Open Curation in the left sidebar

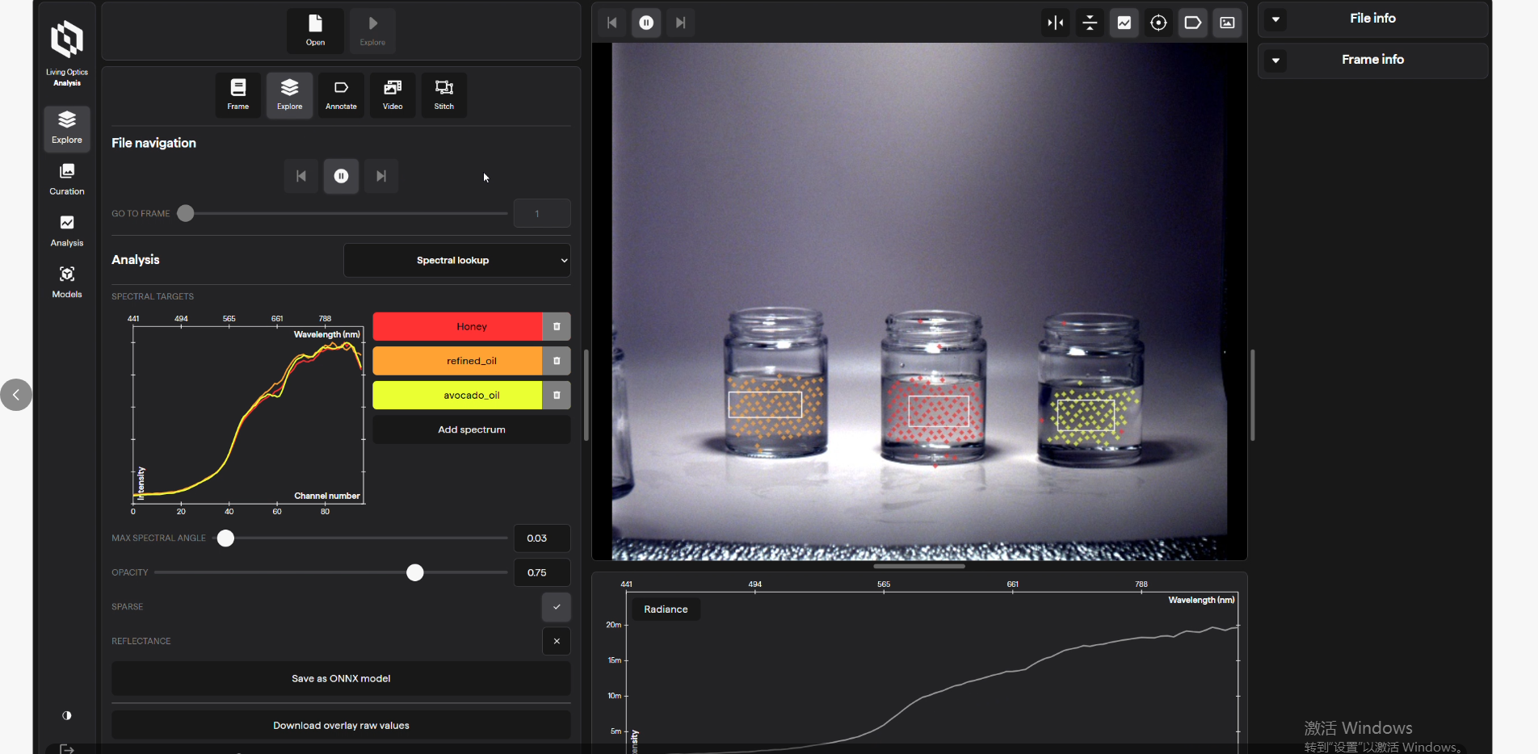67,179
